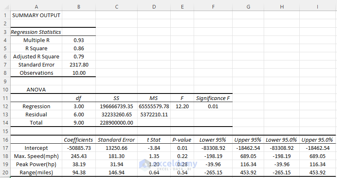
Task: Select the Intercept label cell
Action: click(x=36, y=148)
